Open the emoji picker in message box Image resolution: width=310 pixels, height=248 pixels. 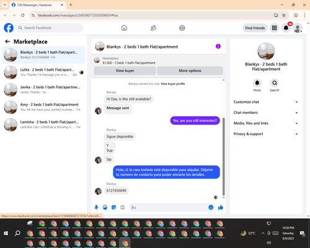[211, 207]
